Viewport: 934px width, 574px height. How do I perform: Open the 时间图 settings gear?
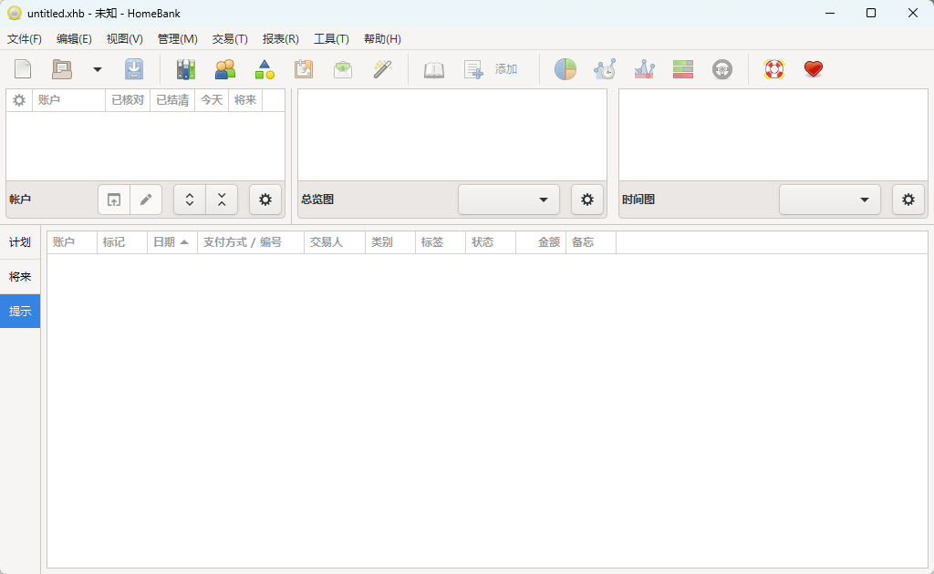908,200
